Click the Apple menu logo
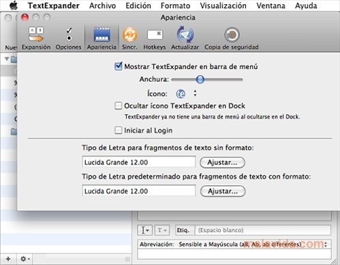The height and width of the screenshot is (265, 340). click(x=14, y=5)
